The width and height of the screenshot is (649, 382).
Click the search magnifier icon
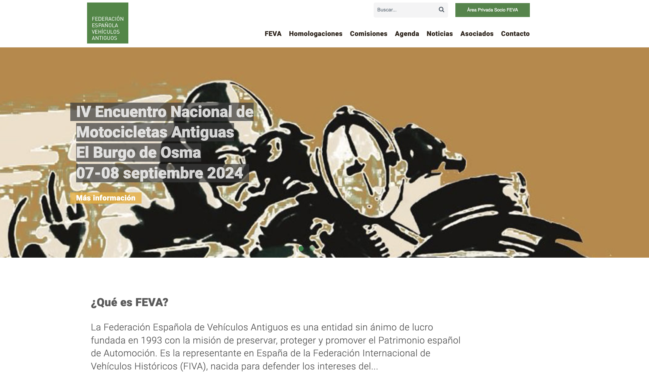[441, 10]
